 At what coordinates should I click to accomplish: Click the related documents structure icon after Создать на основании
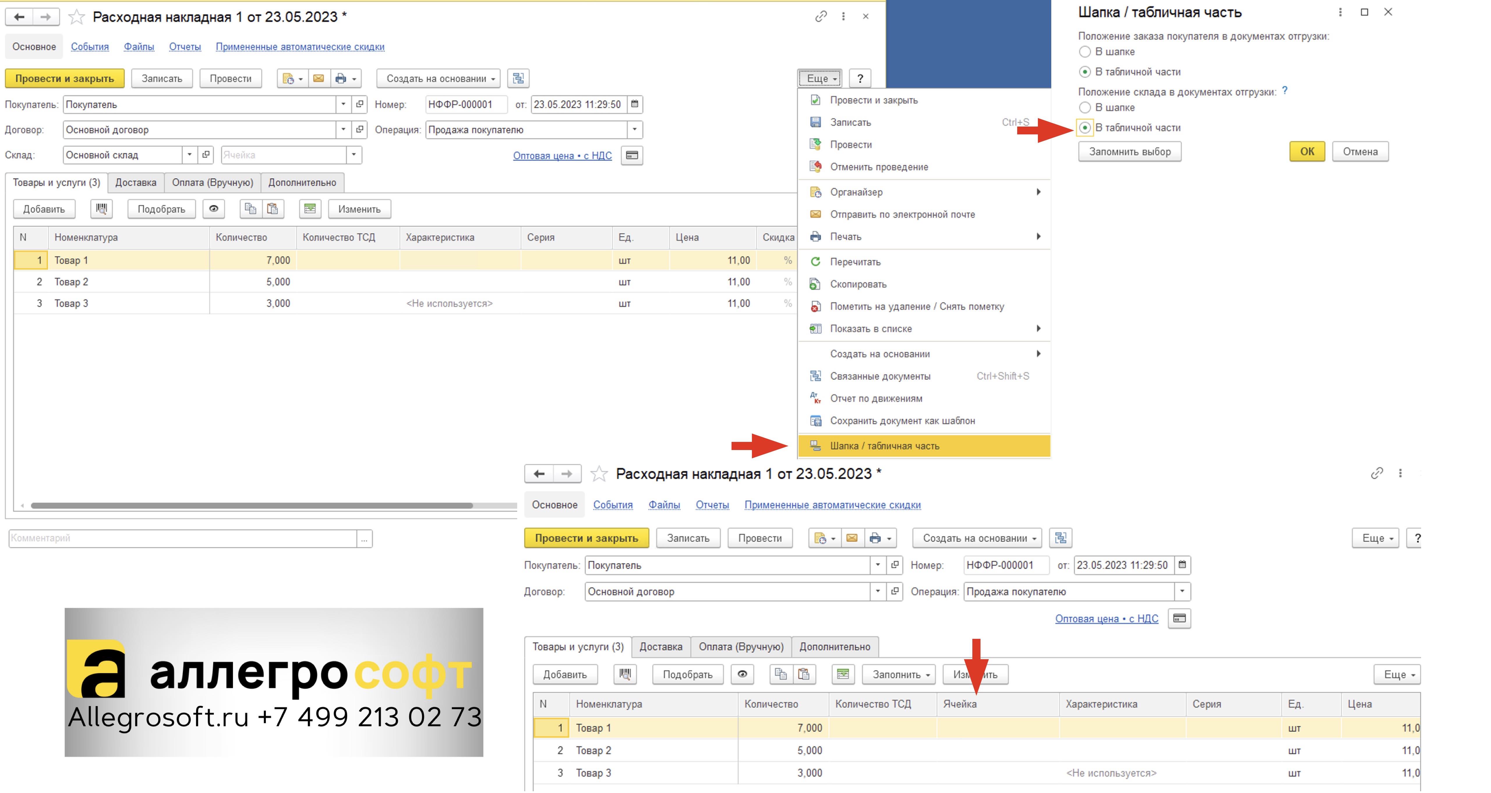tap(518, 78)
